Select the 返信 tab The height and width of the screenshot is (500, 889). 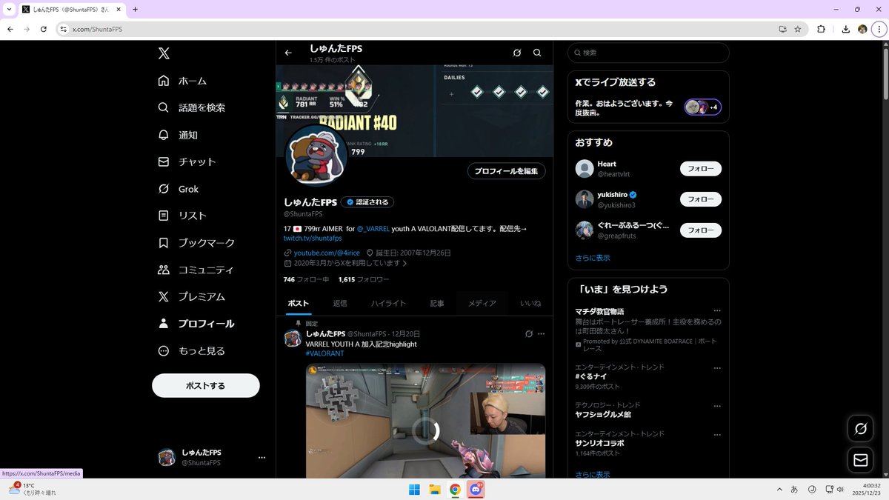(x=340, y=303)
